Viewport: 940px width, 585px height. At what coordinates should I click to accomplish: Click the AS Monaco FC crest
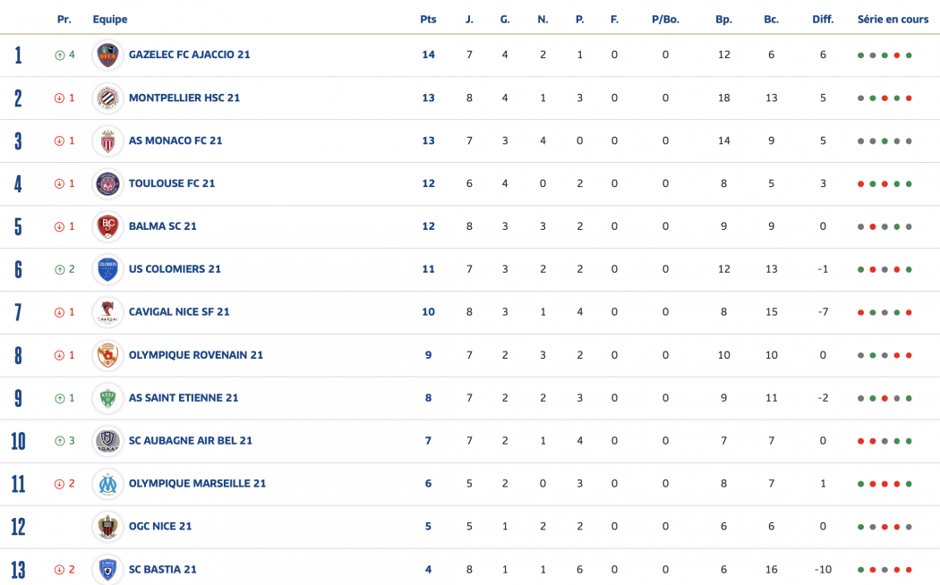[x=108, y=140]
